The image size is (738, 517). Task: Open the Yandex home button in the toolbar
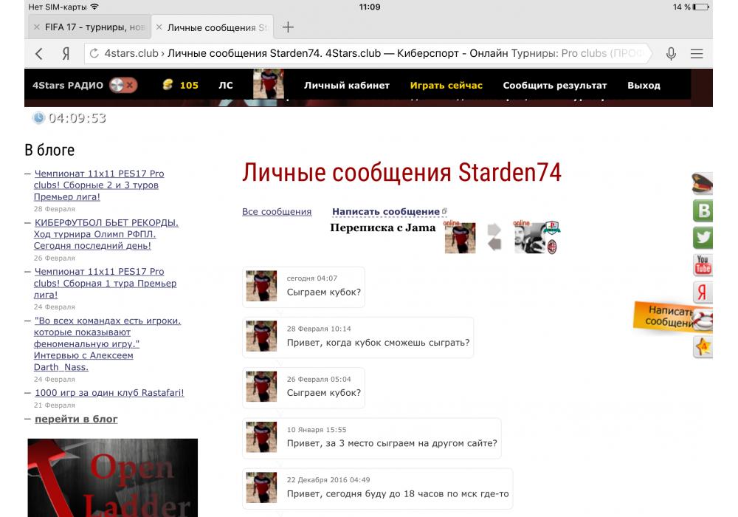(x=66, y=53)
